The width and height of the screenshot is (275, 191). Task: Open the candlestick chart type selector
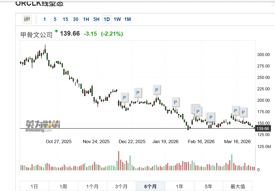27,19
